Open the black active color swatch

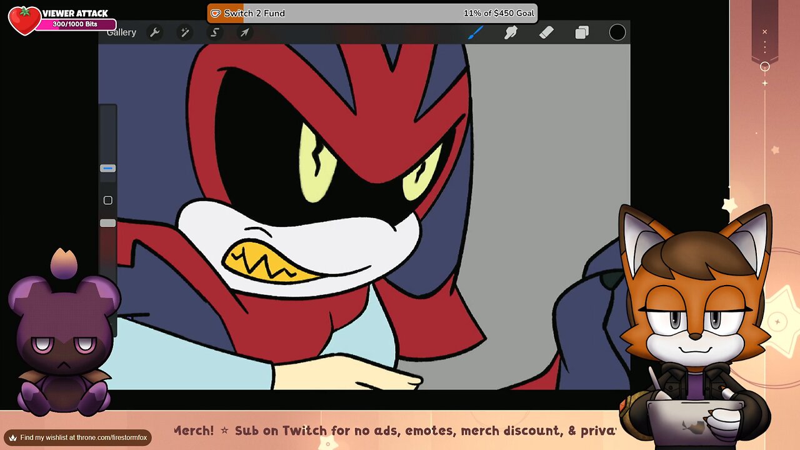point(617,32)
